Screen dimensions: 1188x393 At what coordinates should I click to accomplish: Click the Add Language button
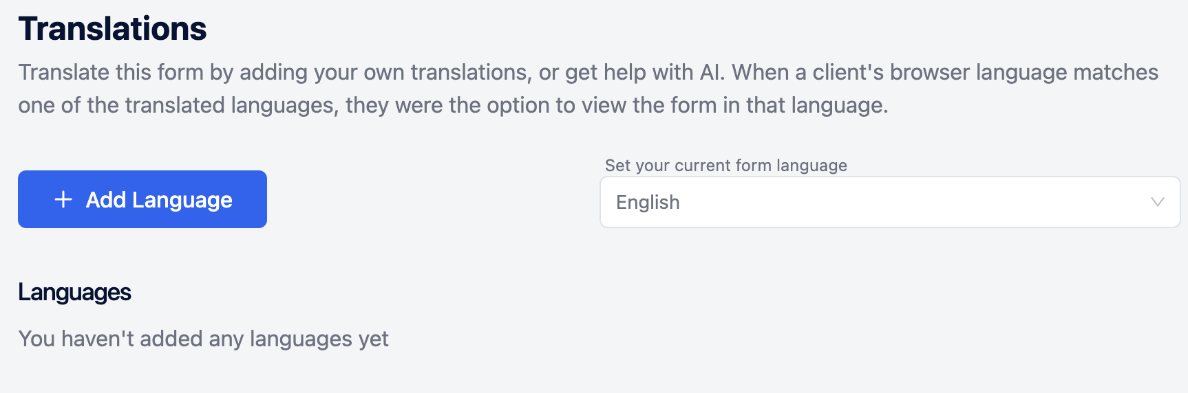tap(142, 199)
